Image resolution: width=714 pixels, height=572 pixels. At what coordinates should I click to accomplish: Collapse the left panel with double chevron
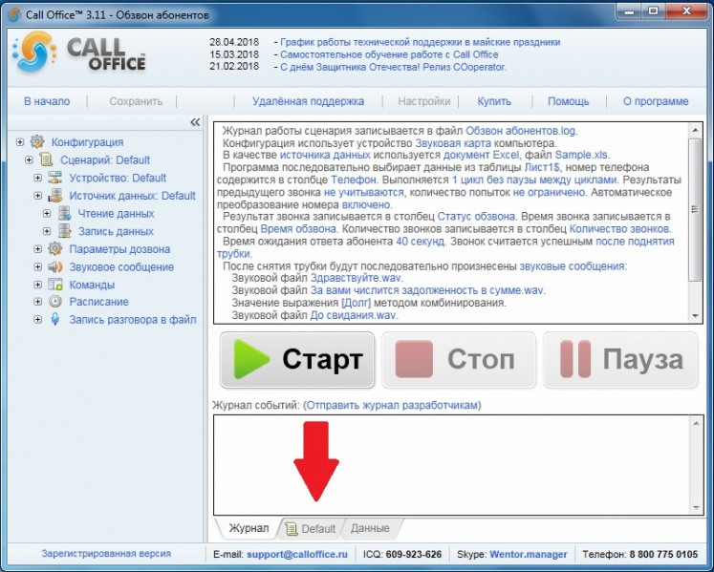click(195, 122)
